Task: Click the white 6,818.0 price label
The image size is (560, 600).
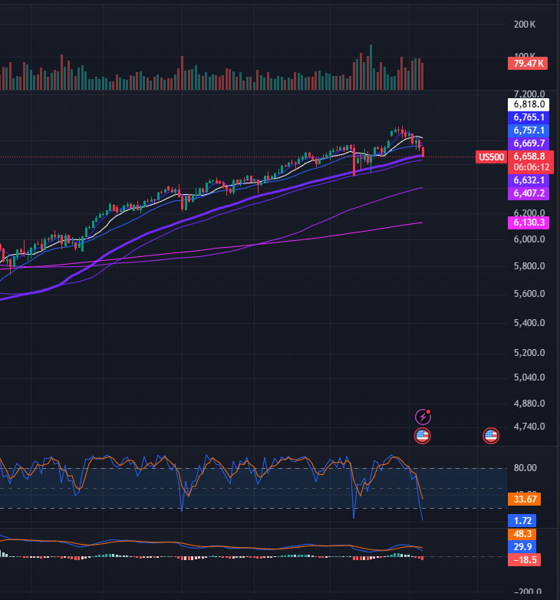Action: (x=529, y=104)
